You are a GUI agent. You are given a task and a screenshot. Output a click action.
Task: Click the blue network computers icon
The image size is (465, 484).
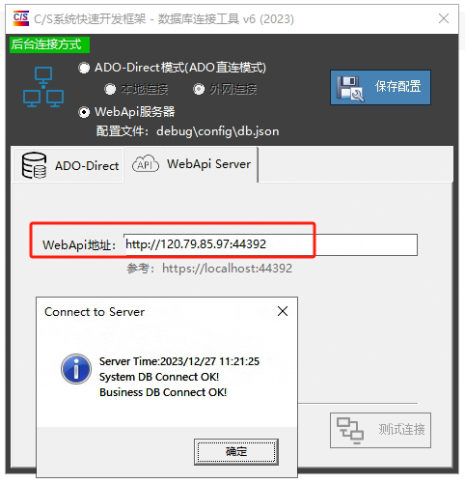pyautogui.click(x=43, y=87)
